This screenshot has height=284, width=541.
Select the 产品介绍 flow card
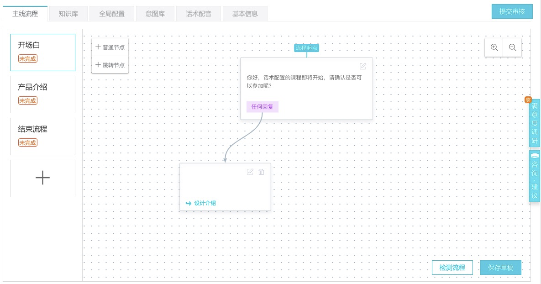43,95
